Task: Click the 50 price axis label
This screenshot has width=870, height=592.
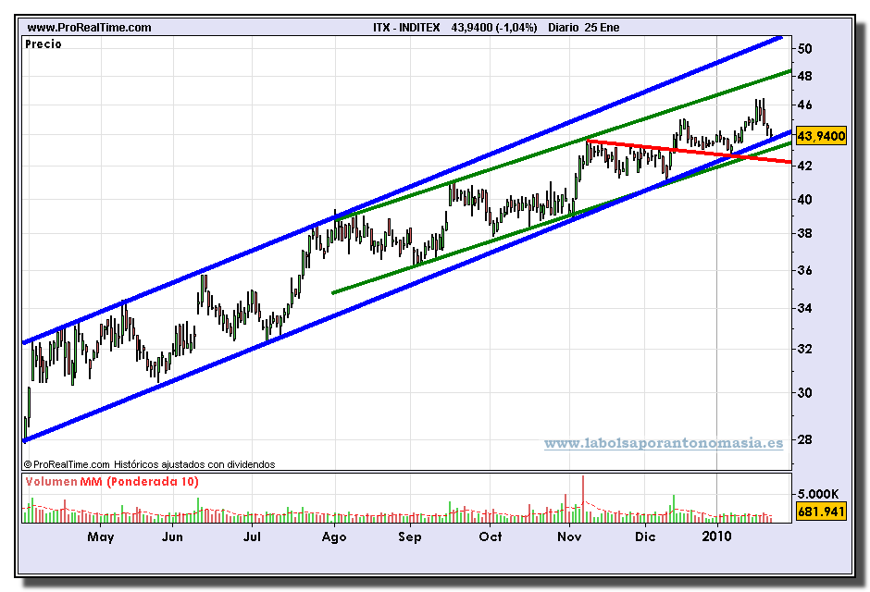Action: tap(804, 49)
